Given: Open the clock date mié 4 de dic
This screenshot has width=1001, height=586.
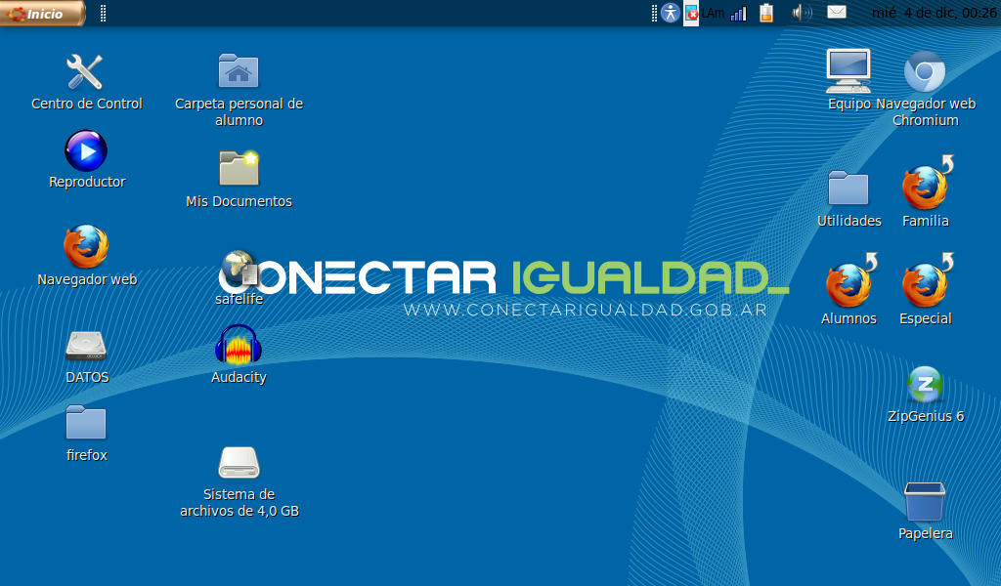Looking at the screenshot, I should pos(935,13).
